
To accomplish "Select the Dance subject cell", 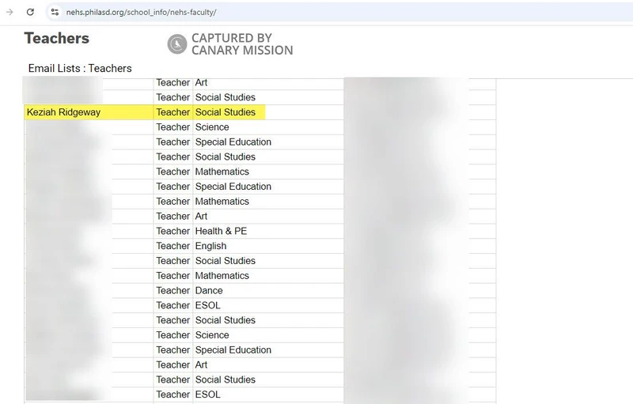I will [x=209, y=290].
